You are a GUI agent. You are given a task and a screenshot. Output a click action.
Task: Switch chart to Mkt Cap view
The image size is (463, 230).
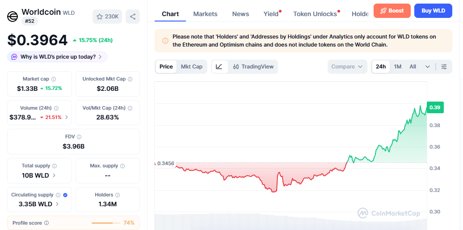192,67
